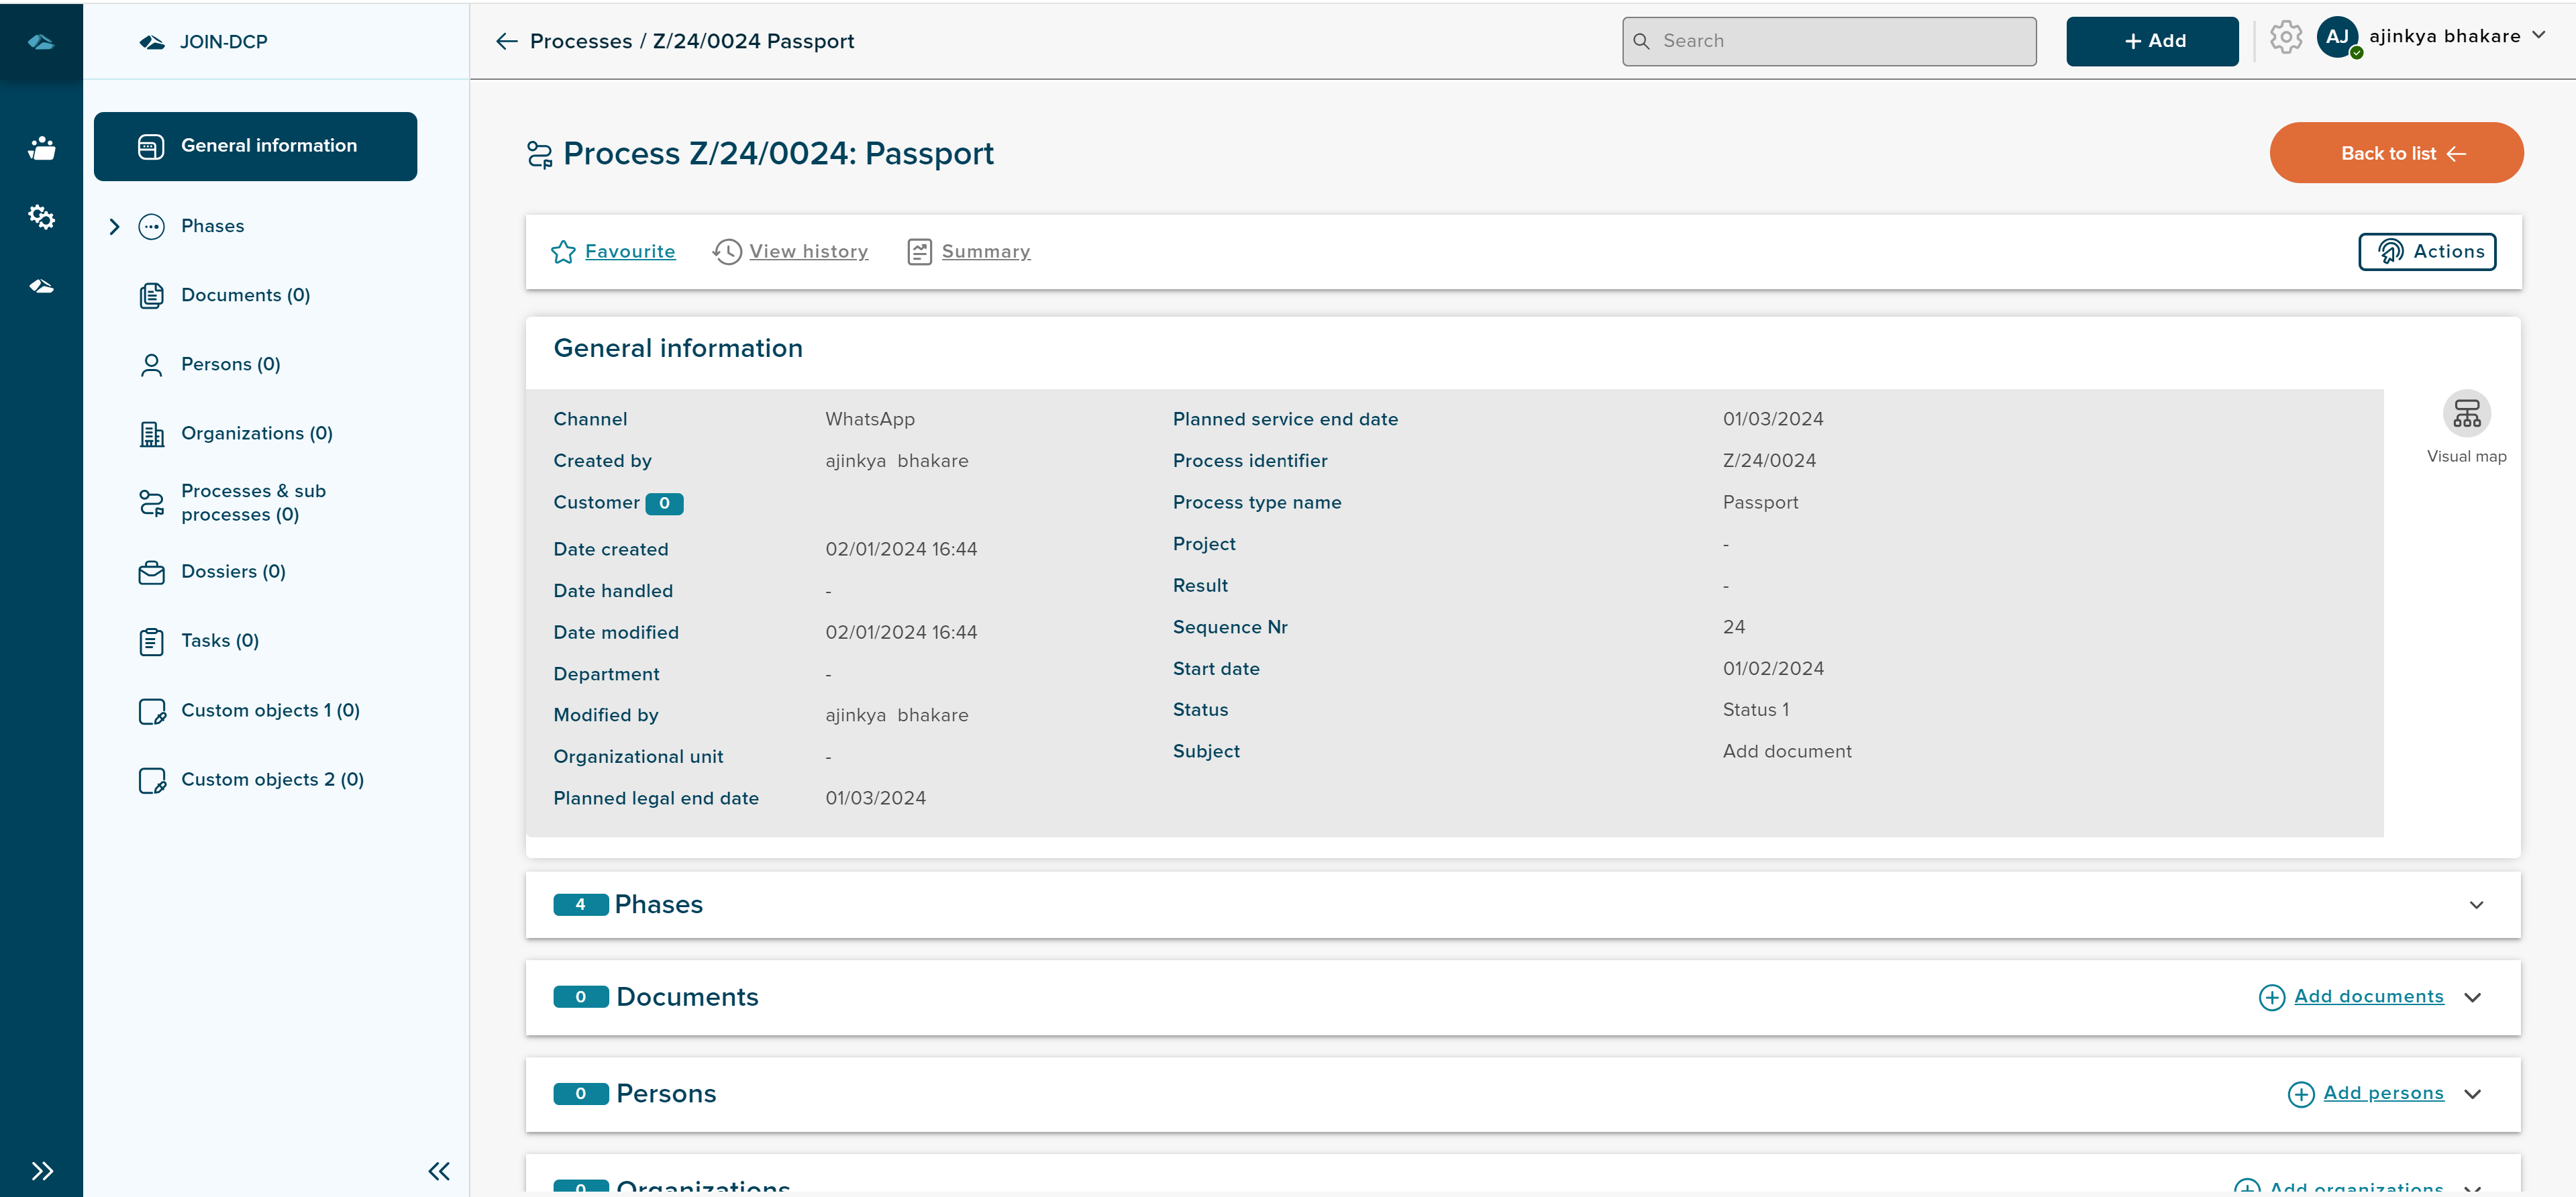
Task: Click the back arrow beside Processes breadcrumb
Action: tap(506, 41)
